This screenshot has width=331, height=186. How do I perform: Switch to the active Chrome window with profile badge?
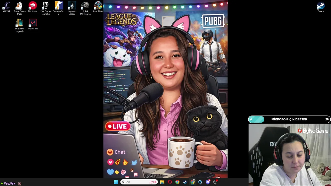click(x=193, y=182)
